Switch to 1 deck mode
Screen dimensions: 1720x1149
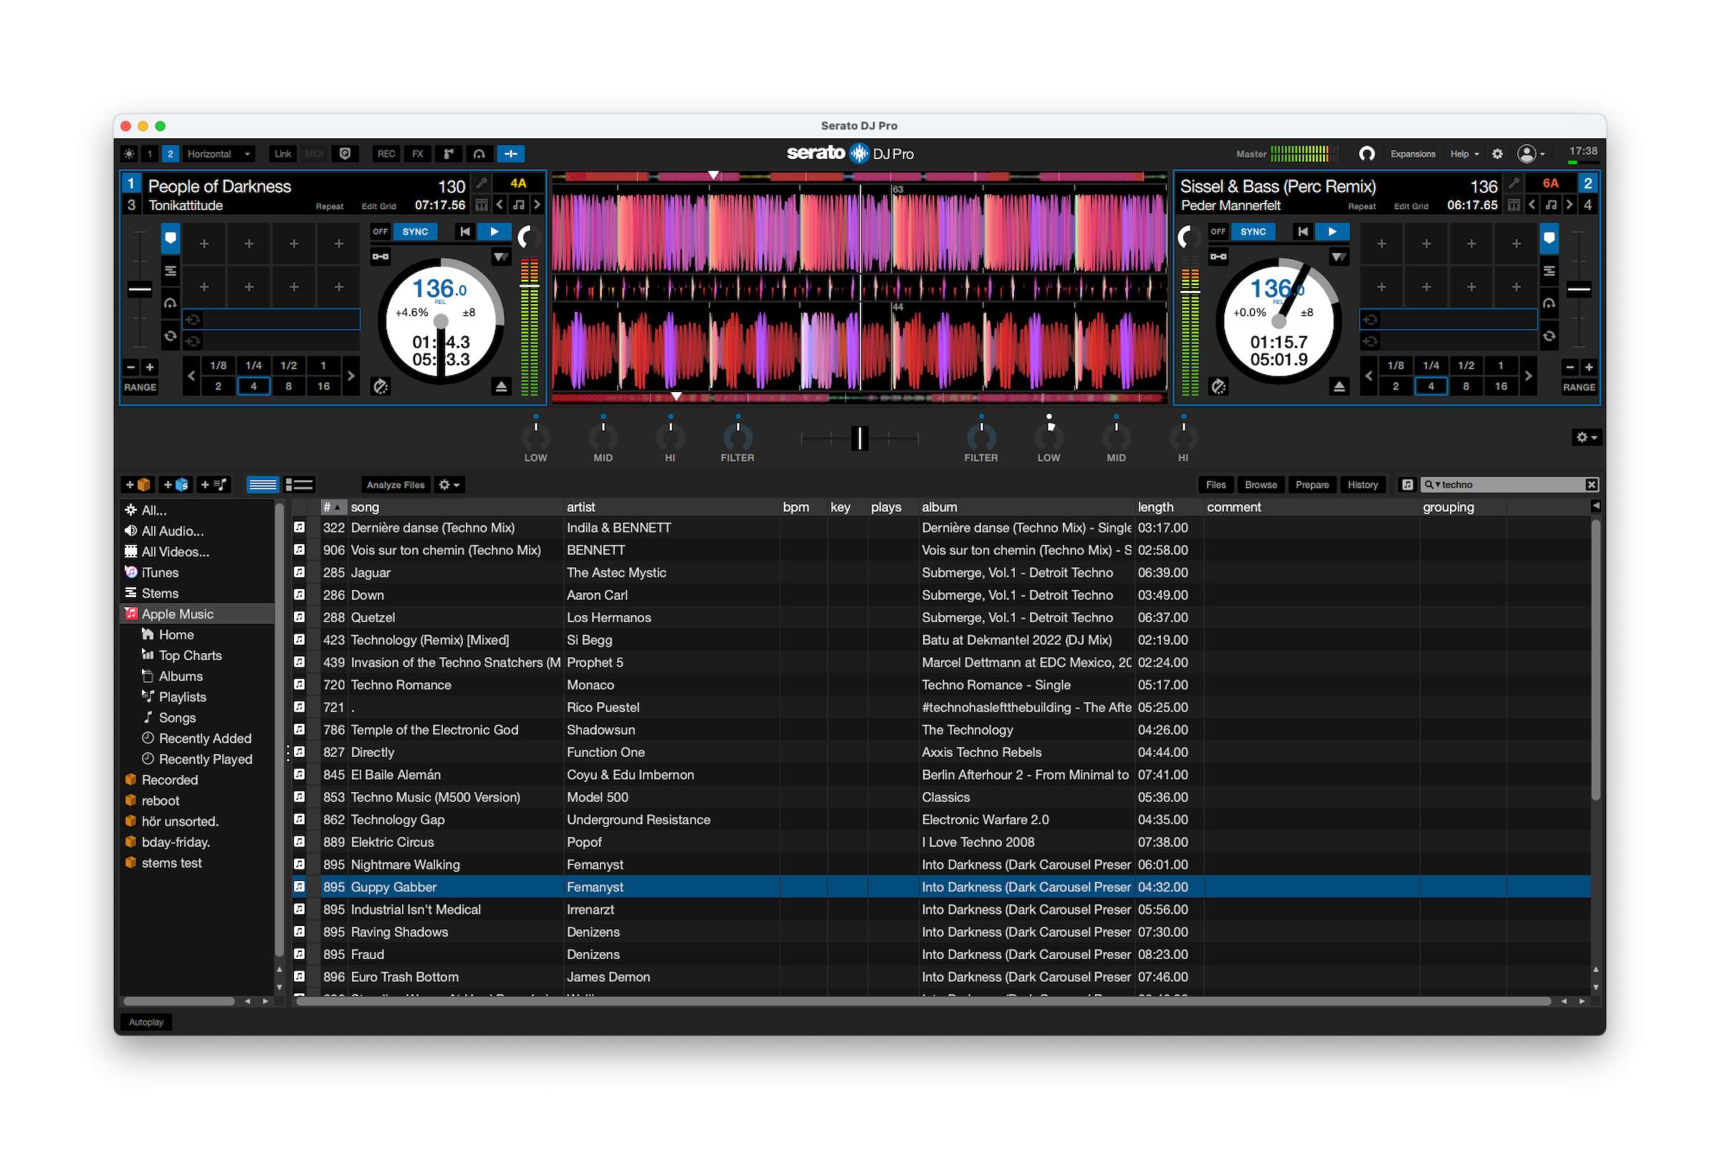point(150,154)
